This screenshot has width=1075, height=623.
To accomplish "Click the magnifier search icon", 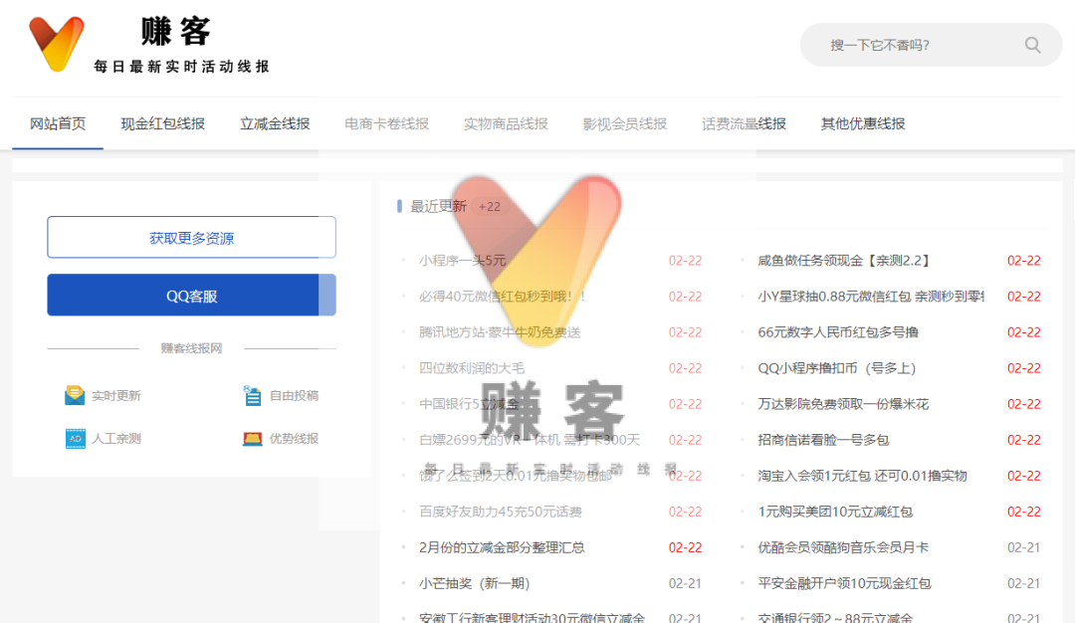I will coord(1032,45).
